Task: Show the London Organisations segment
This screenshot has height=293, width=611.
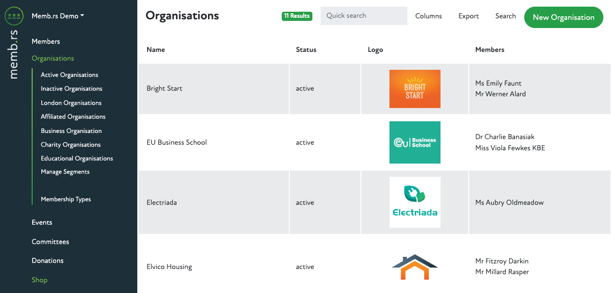Action: point(71,103)
